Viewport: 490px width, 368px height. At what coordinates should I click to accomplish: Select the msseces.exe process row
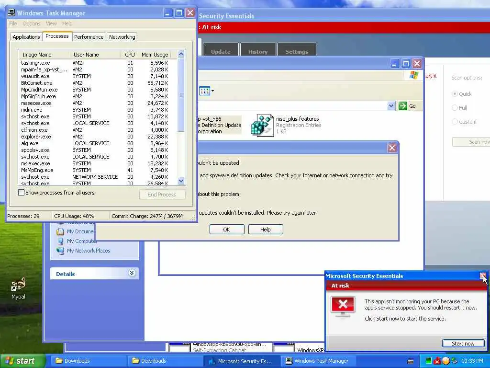click(95, 103)
